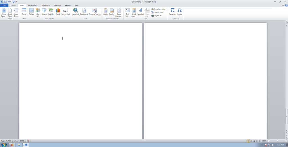The height and width of the screenshot is (147, 288).
Task: Open the Page Number dropdown
Action: (119, 13)
